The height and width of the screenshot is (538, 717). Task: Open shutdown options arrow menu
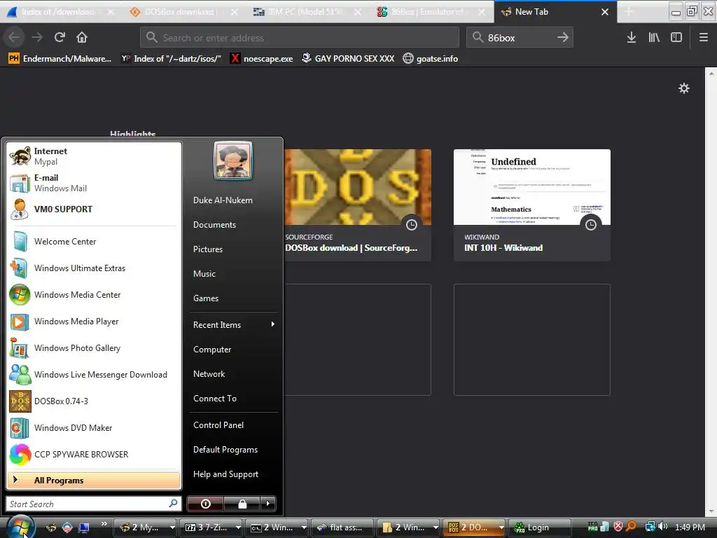point(268,504)
